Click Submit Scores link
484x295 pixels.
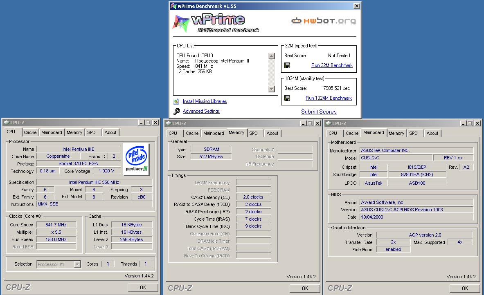click(x=319, y=112)
